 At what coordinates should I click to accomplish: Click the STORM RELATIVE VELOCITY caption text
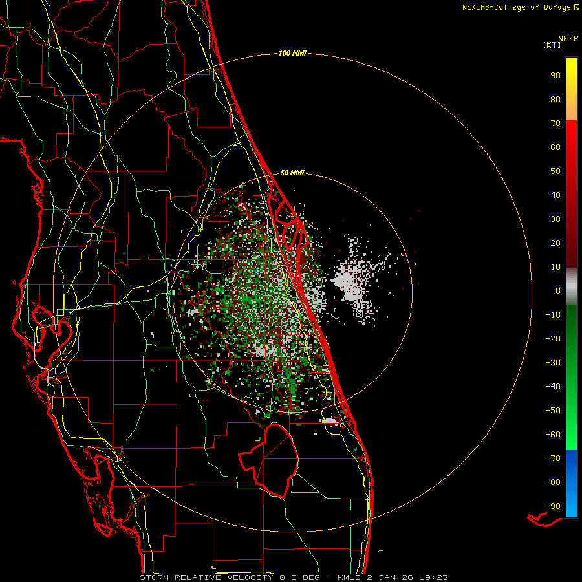tap(207, 577)
